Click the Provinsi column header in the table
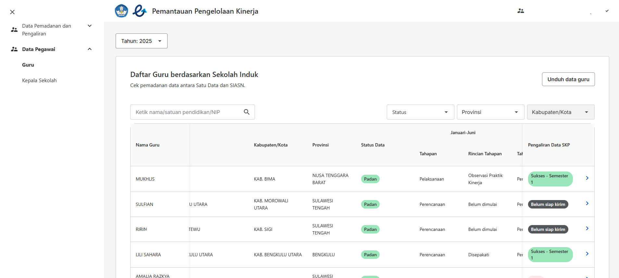This screenshot has width=619, height=278. coord(321,145)
